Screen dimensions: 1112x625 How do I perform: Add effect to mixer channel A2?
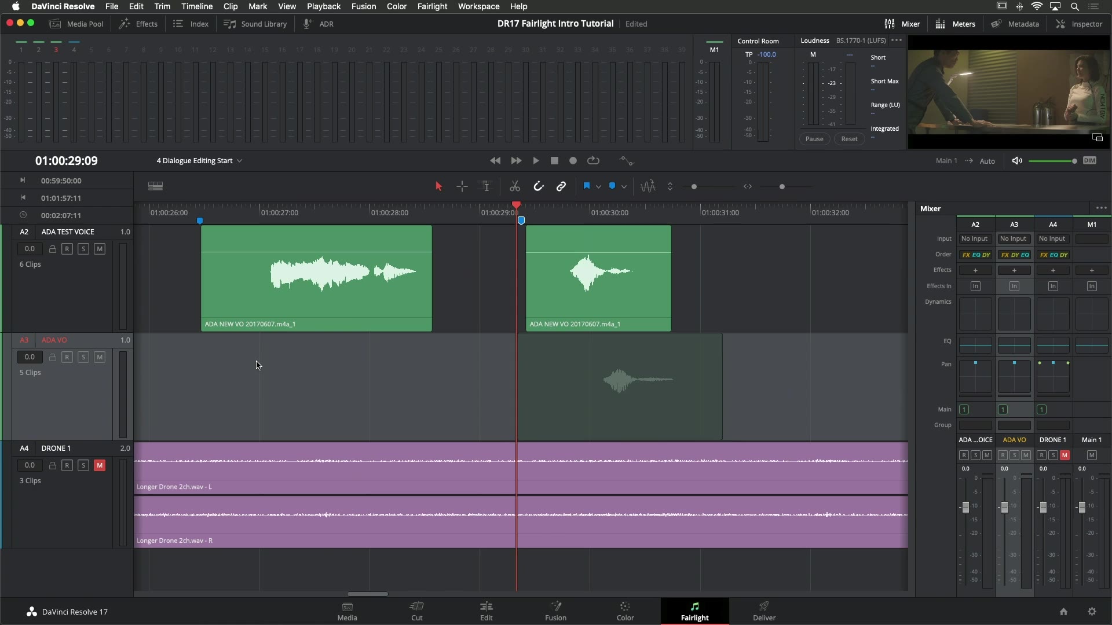pos(975,270)
